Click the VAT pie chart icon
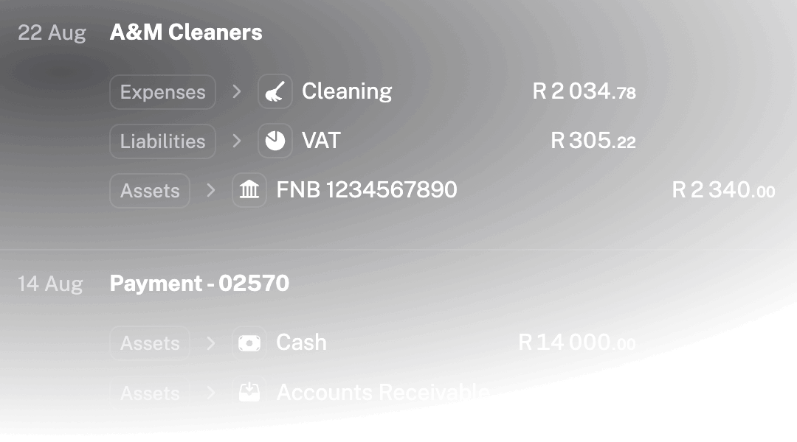The height and width of the screenshot is (442, 797). coord(275,141)
